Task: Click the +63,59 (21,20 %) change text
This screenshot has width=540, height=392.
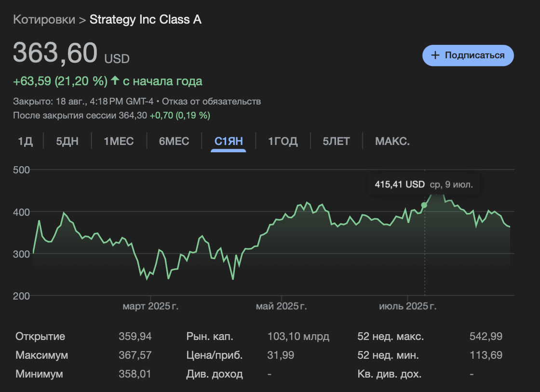Action: click(x=60, y=81)
